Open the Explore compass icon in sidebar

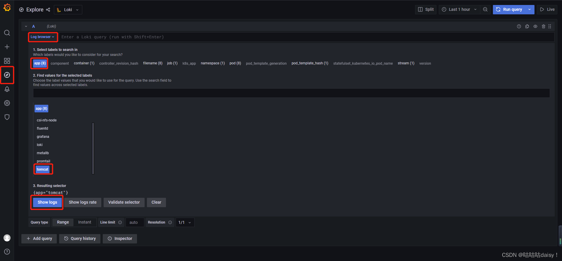(x=7, y=75)
